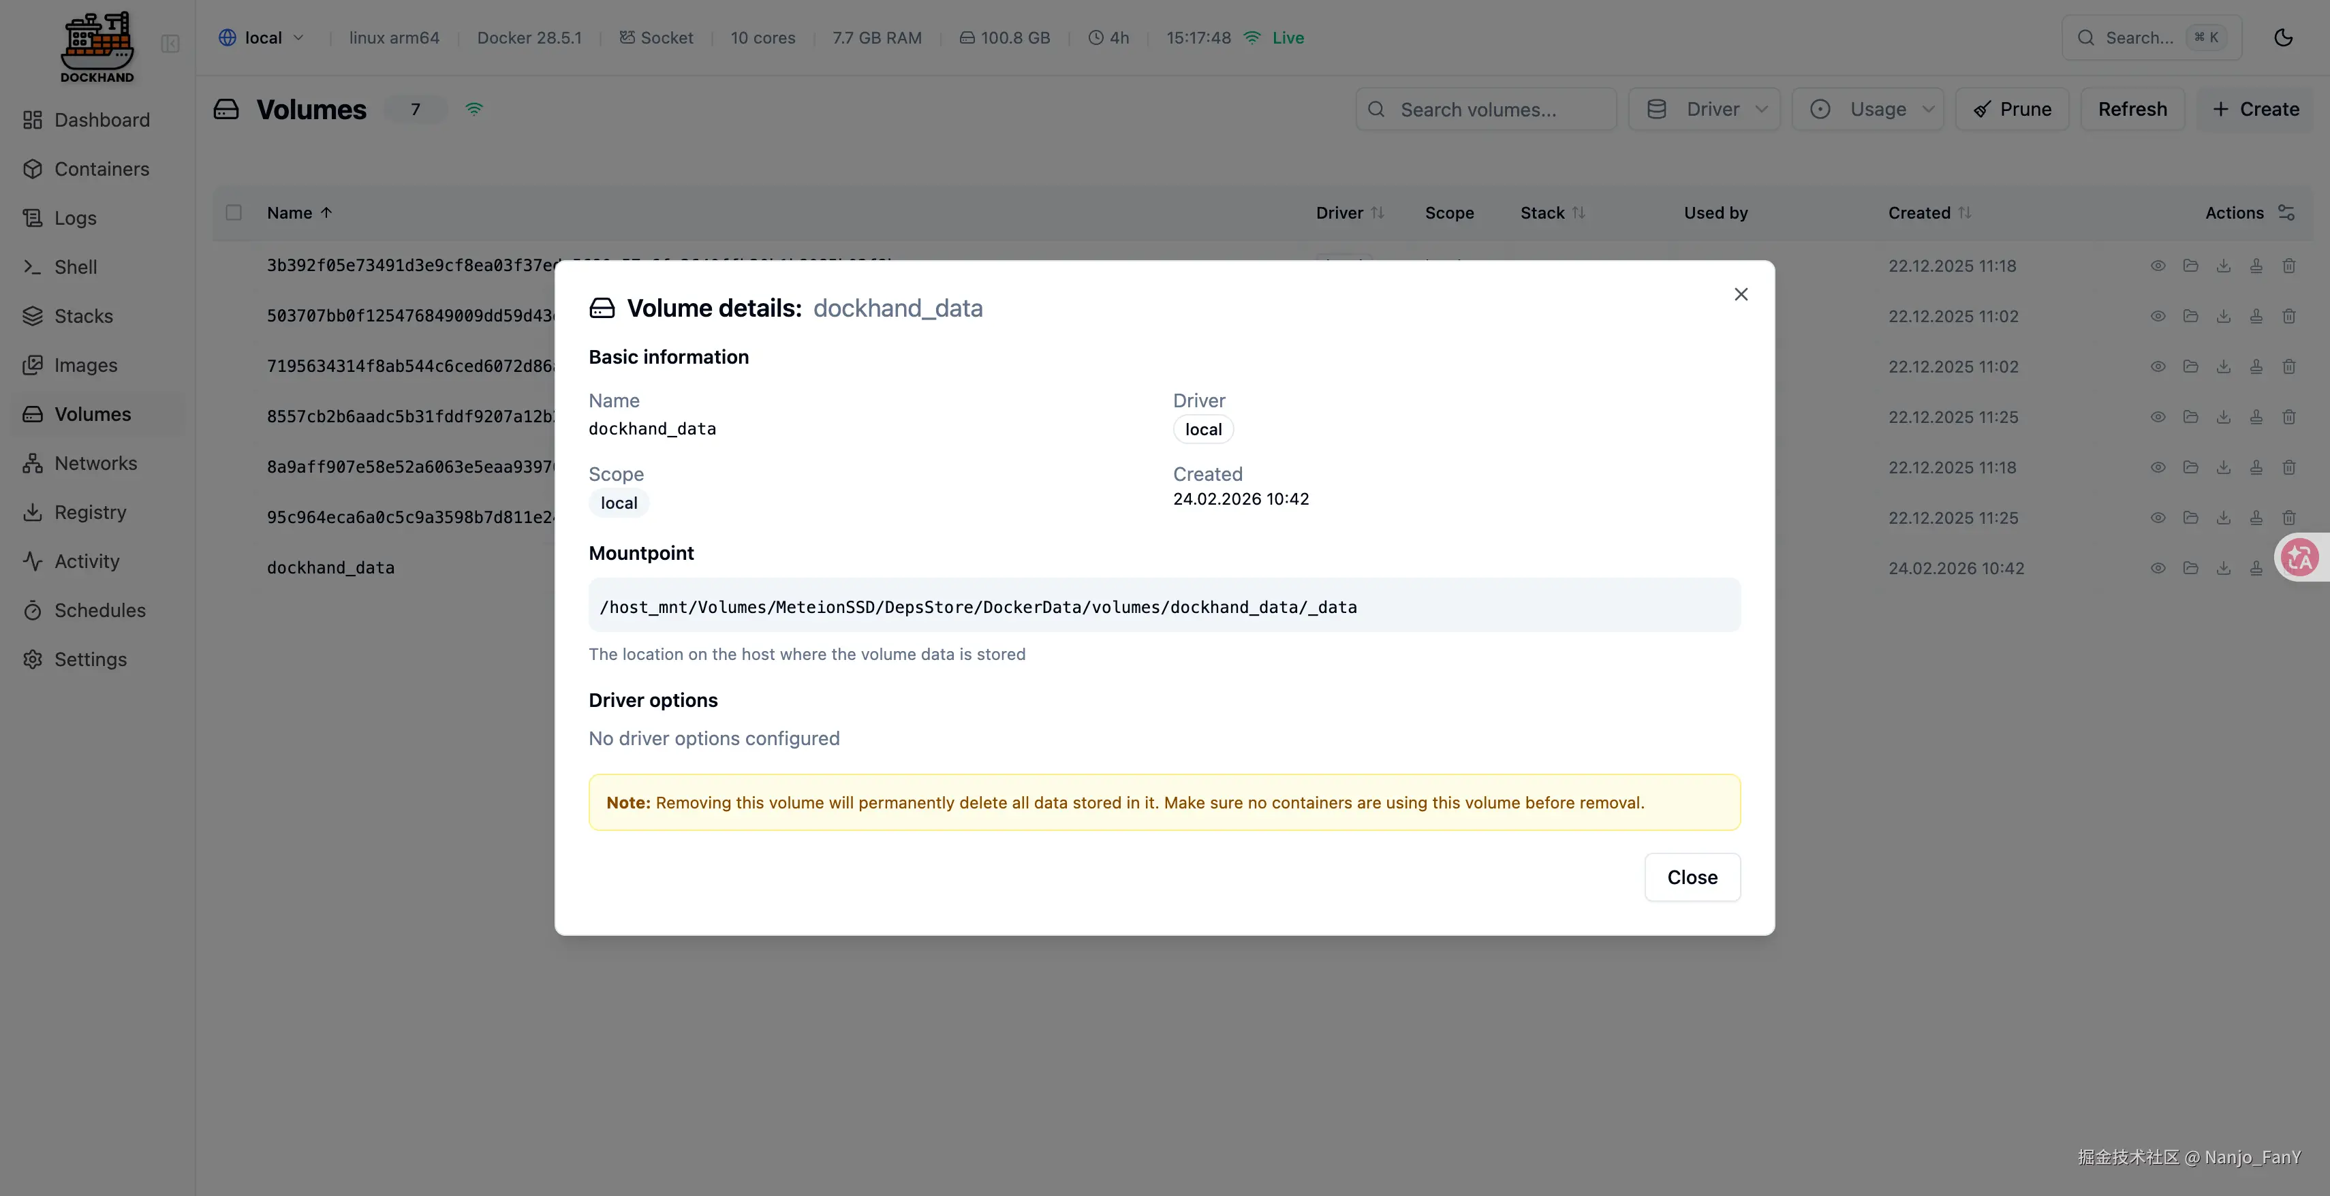Screen dimensions: 2330x1196
Task: Click the eye icon in the 8557cb2b volume row
Action: pos(2157,417)
